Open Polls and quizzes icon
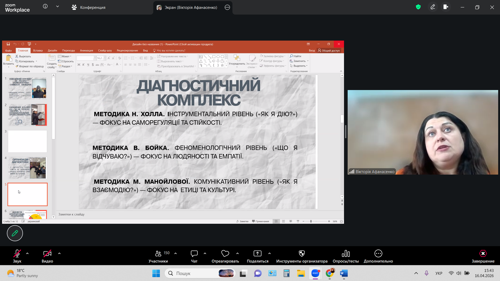 (x=346, y=253)
